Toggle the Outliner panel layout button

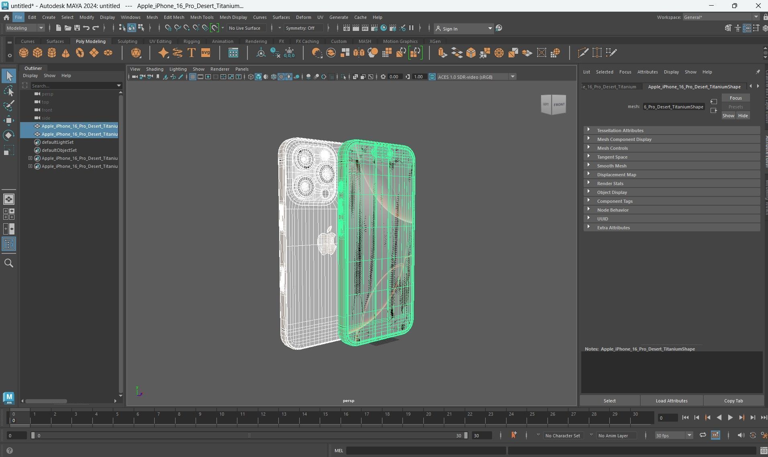[9, 244]
